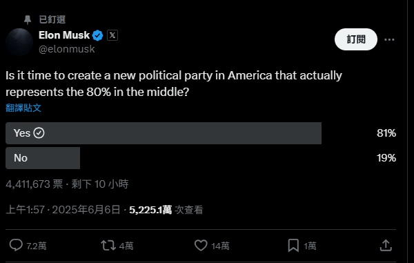The height and width of the screenshot is (263, 414).
Task: Click the 訂閱 subscribe button
Action: (356, 39)
